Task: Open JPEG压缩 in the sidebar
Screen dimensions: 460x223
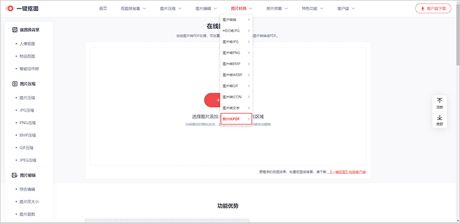Action: (x=28, y=160)
